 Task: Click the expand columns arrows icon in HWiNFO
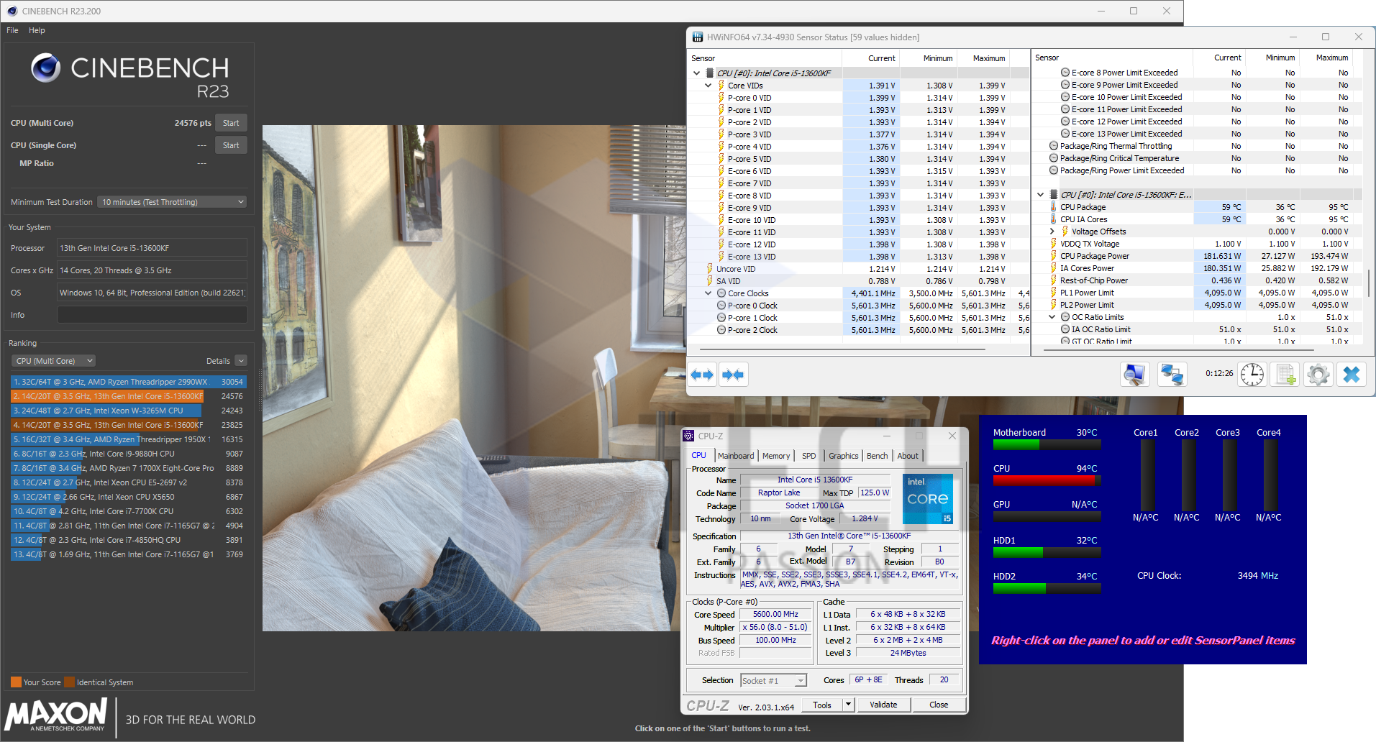tap(702, 375)
